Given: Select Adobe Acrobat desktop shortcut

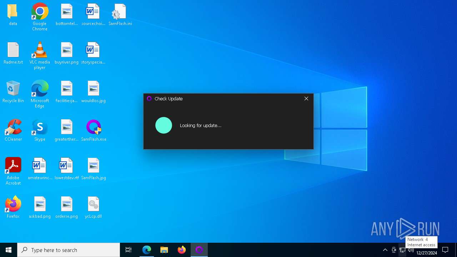Looking at the screenshot, I should click(13, 171).
